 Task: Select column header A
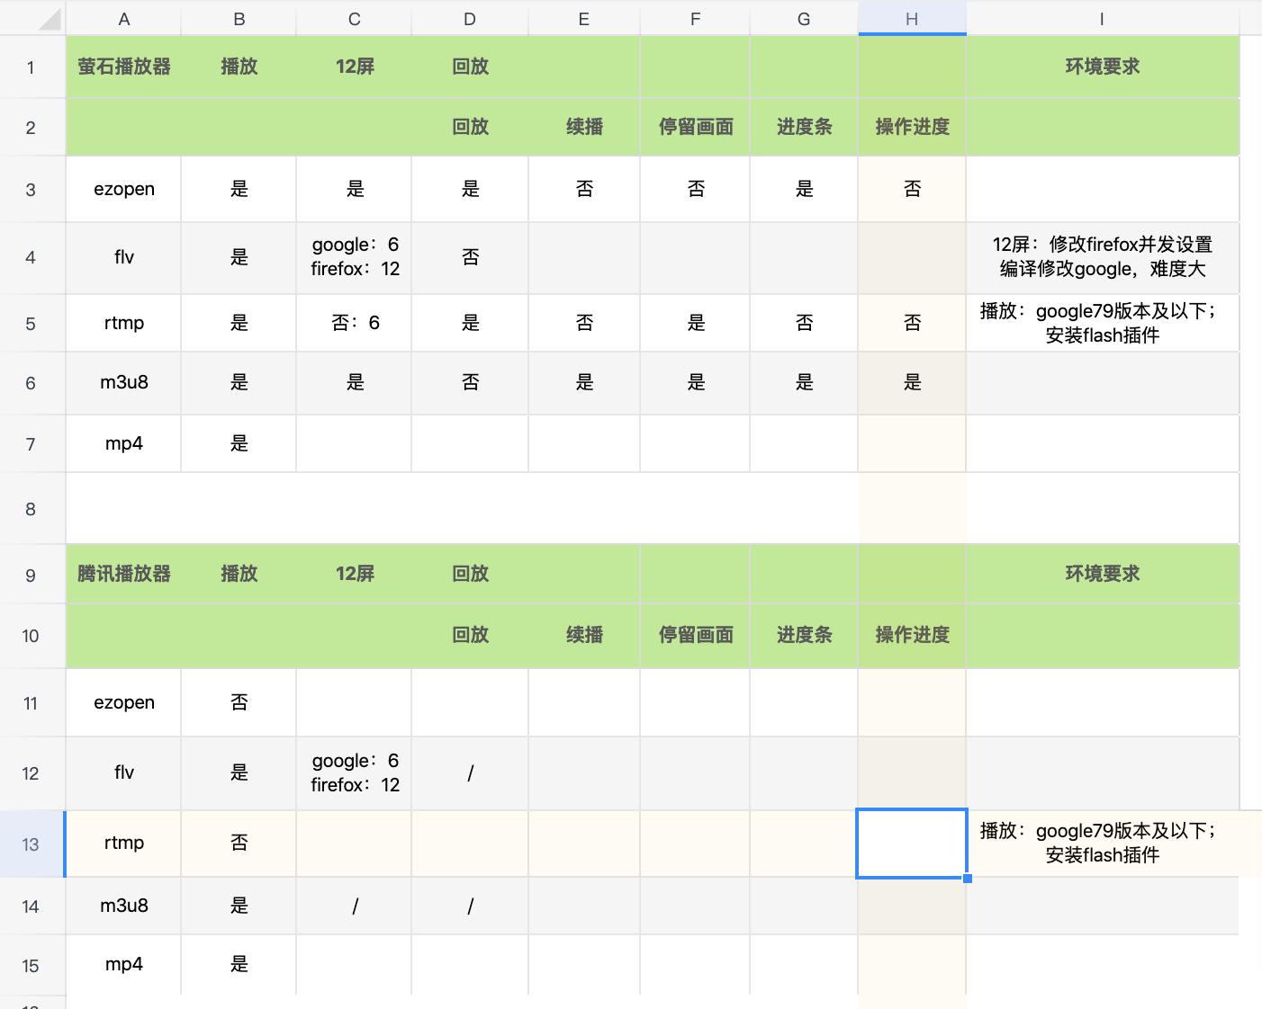[123, 19]
